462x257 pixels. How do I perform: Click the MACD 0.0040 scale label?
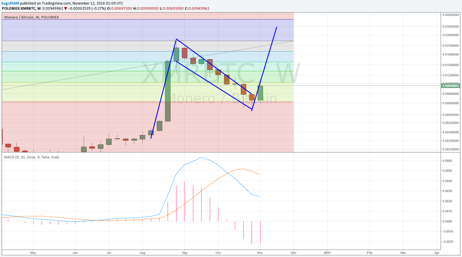(x=447, y=181)
